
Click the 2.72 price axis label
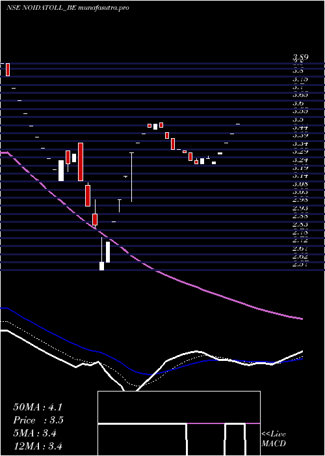point(300,241)
